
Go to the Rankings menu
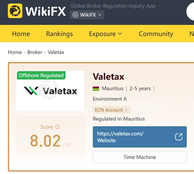60,34
